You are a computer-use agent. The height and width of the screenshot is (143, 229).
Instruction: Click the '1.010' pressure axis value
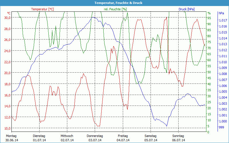(x=223, y=62)
